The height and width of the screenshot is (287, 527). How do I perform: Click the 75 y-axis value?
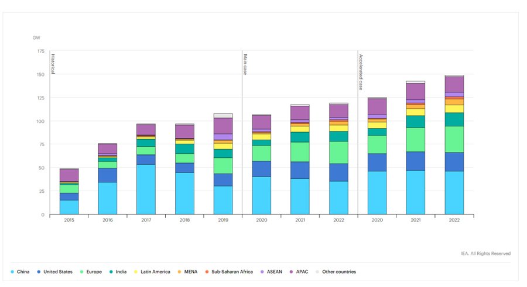click(42, 144)
